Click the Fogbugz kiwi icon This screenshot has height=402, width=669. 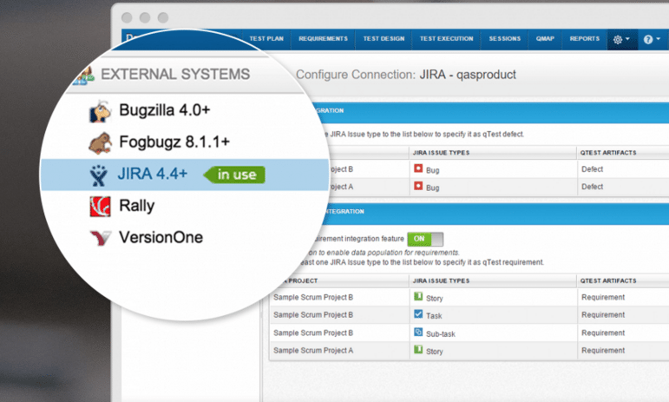101,143
